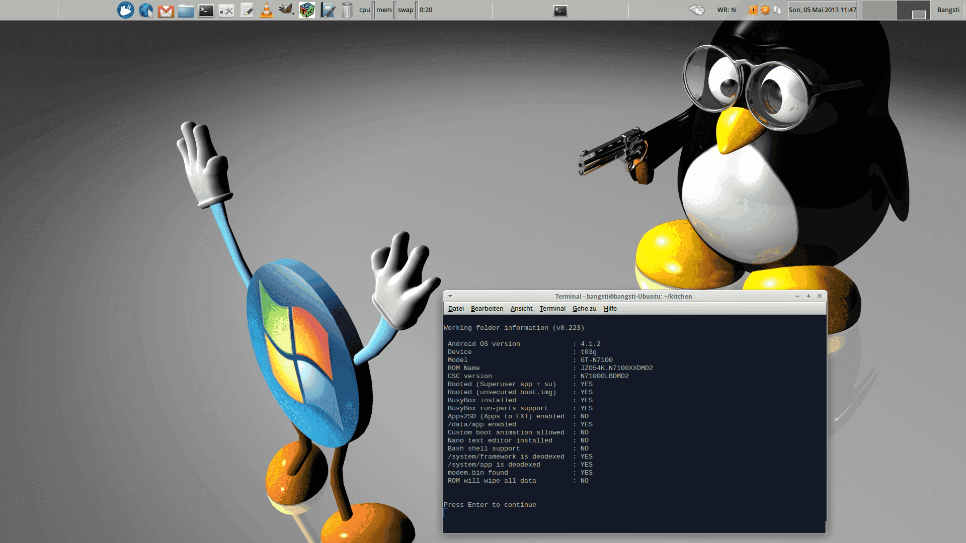Open the Hilfe menu in Terminal
966x543 pixels.
point(610,308)
